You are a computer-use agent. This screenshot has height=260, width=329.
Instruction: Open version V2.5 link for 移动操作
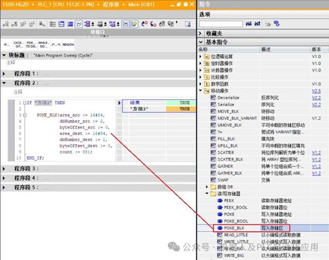316,91
